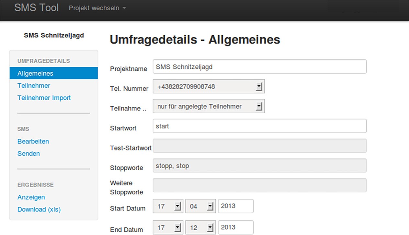
Task: Click the End Datum year field
Action: (x=235, y=227)
